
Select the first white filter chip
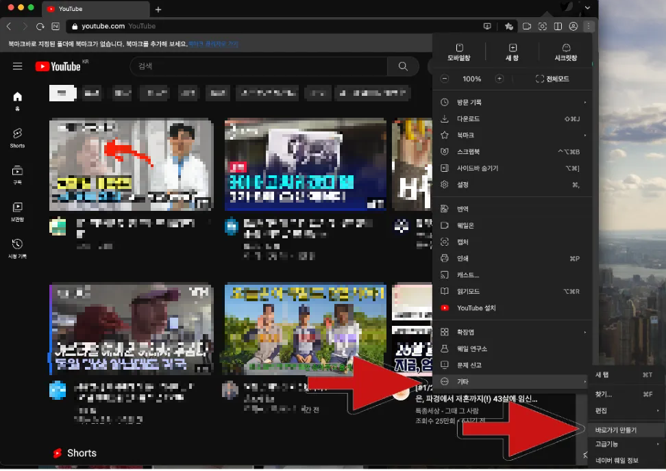point(62,93)
